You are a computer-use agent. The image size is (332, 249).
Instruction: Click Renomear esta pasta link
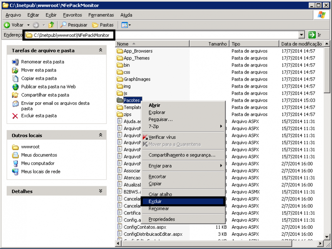[x=42, y=62]
